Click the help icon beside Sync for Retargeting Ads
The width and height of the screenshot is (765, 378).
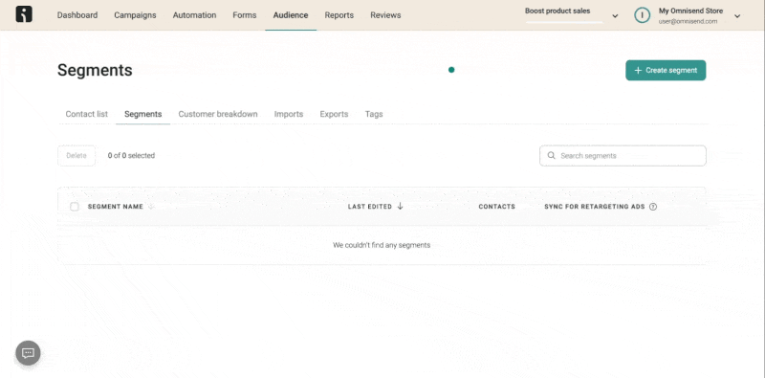point(653,207)
